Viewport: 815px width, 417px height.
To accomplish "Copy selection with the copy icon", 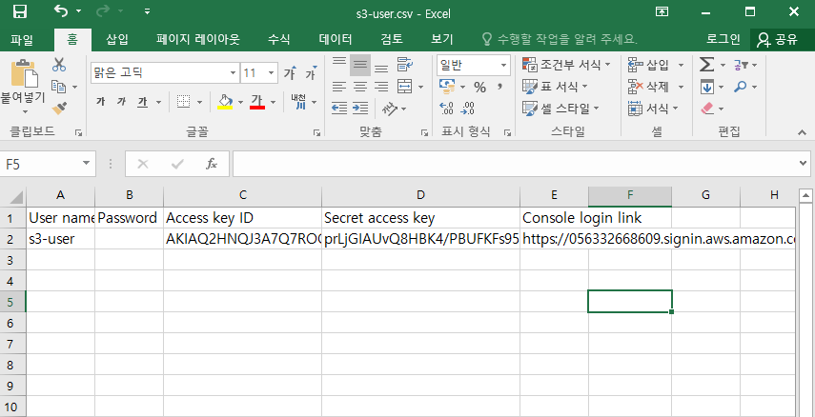I will pos(59,87).
